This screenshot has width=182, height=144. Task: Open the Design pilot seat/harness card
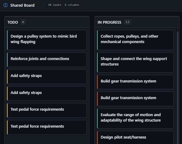pyautogui.click(x=135, y=138)
